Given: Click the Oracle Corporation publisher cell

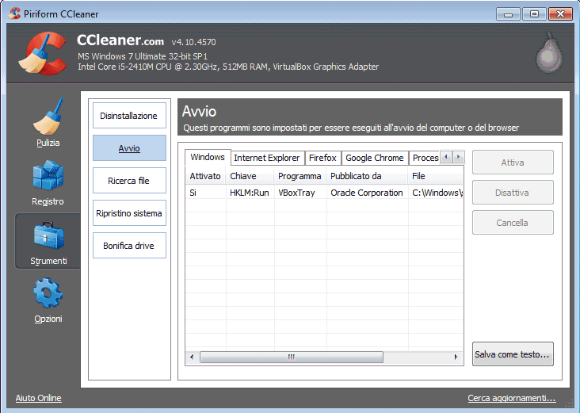Looking at the screenshot, I should [x=367, y=193].
